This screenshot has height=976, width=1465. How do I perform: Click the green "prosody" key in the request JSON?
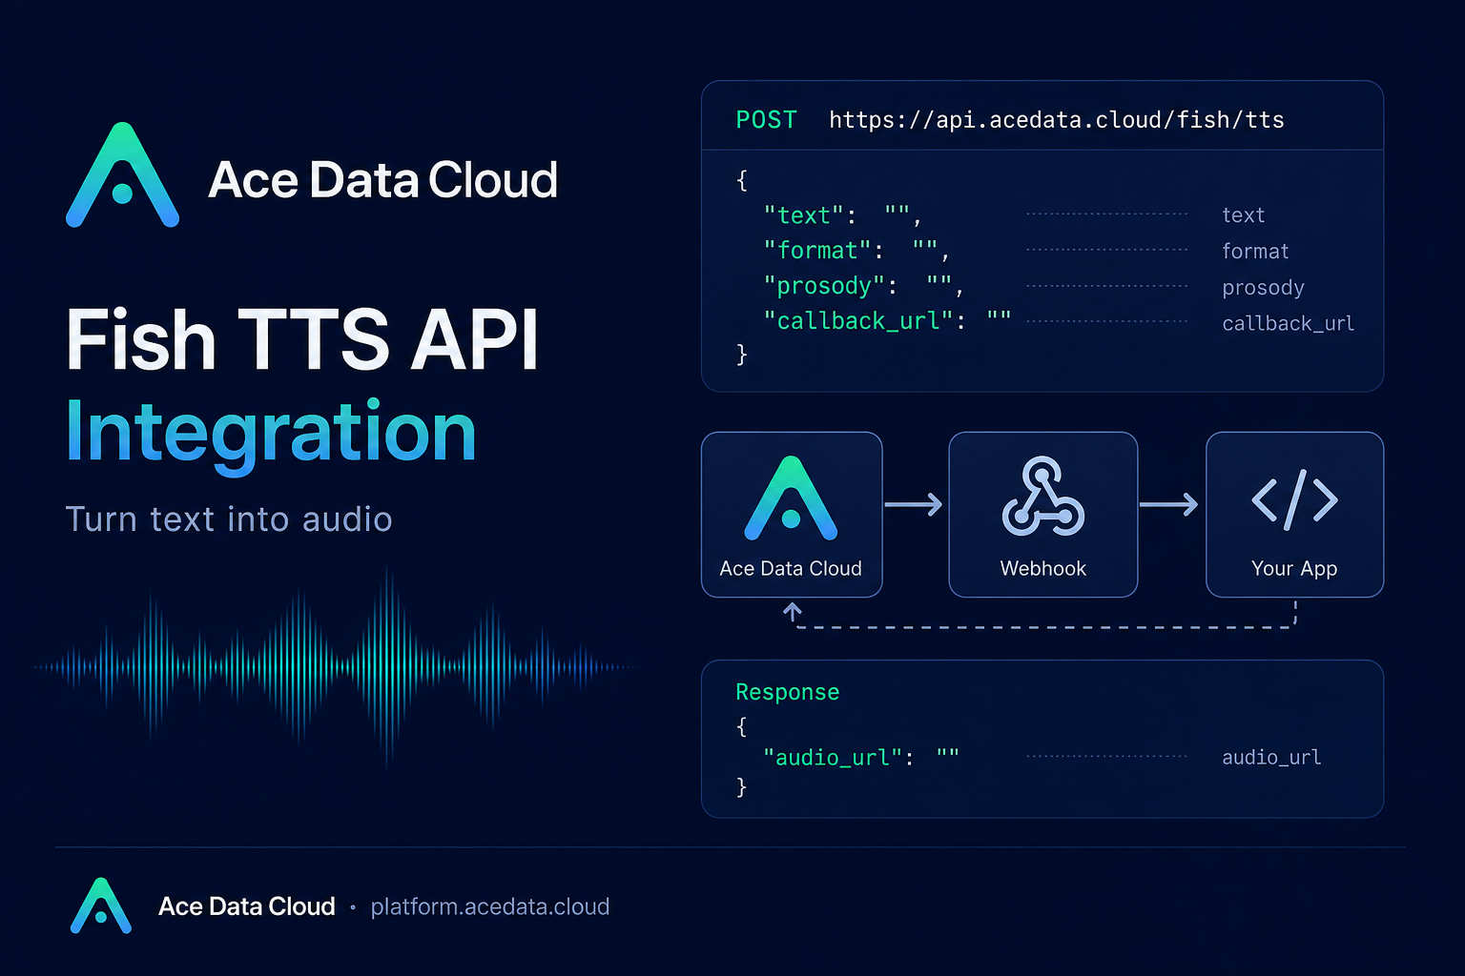tap(824, 286)
